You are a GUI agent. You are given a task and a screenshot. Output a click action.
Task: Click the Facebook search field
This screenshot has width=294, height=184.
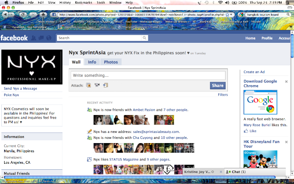pyautogui.click(x=99, y=38)
